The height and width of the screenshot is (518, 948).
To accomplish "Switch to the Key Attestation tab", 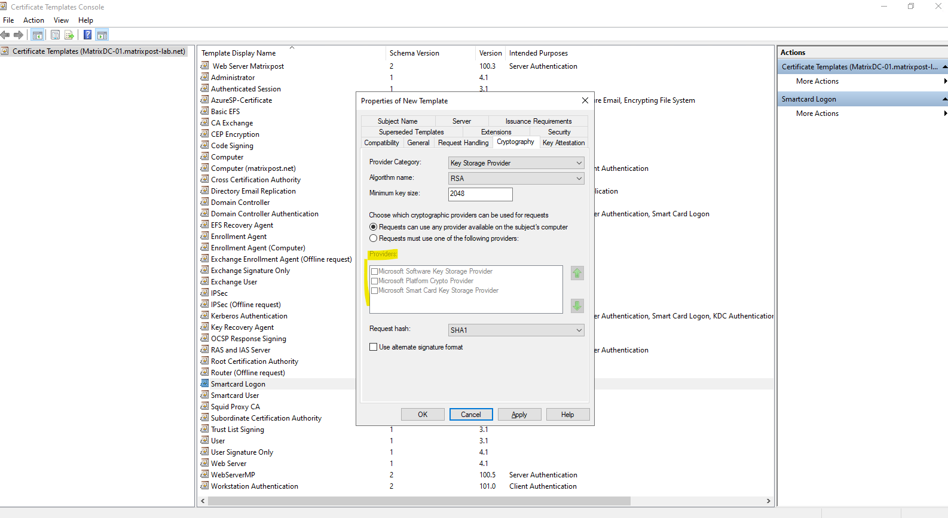I will click(x=564, y=143).
